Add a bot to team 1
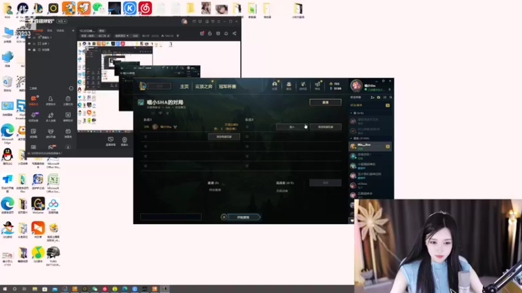Image resolution: width=522 pixels, height=293 pixels. tap(224, 137)
